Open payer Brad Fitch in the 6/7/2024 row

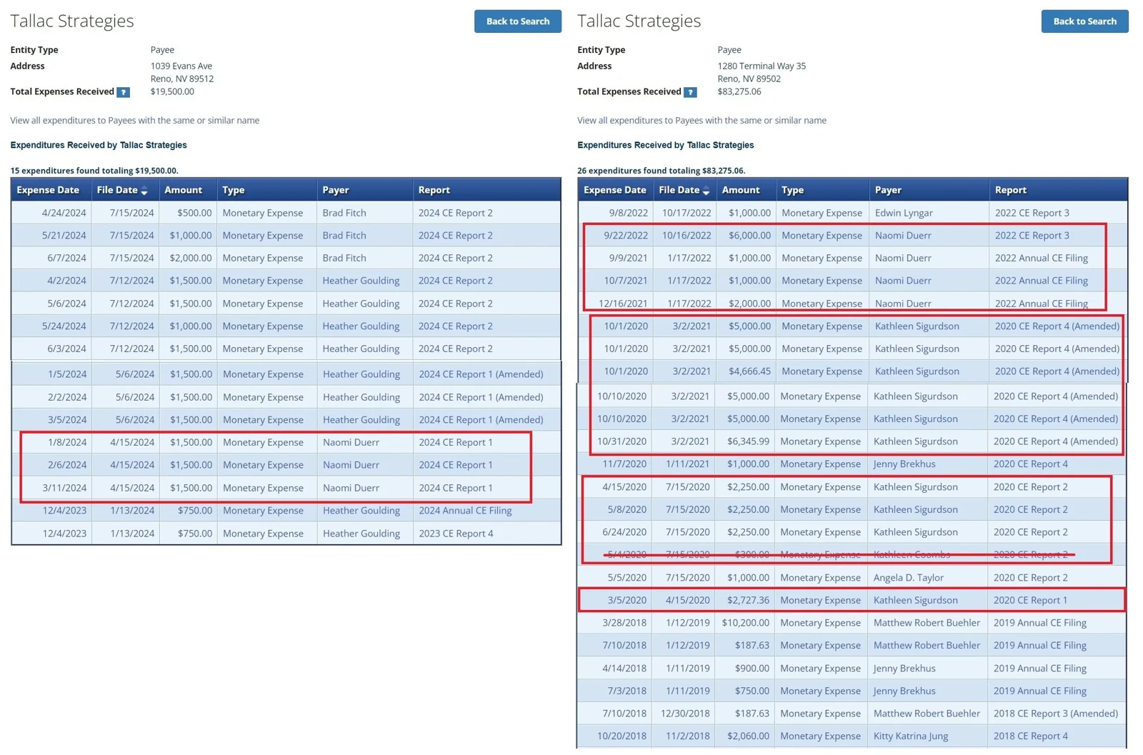344,258
